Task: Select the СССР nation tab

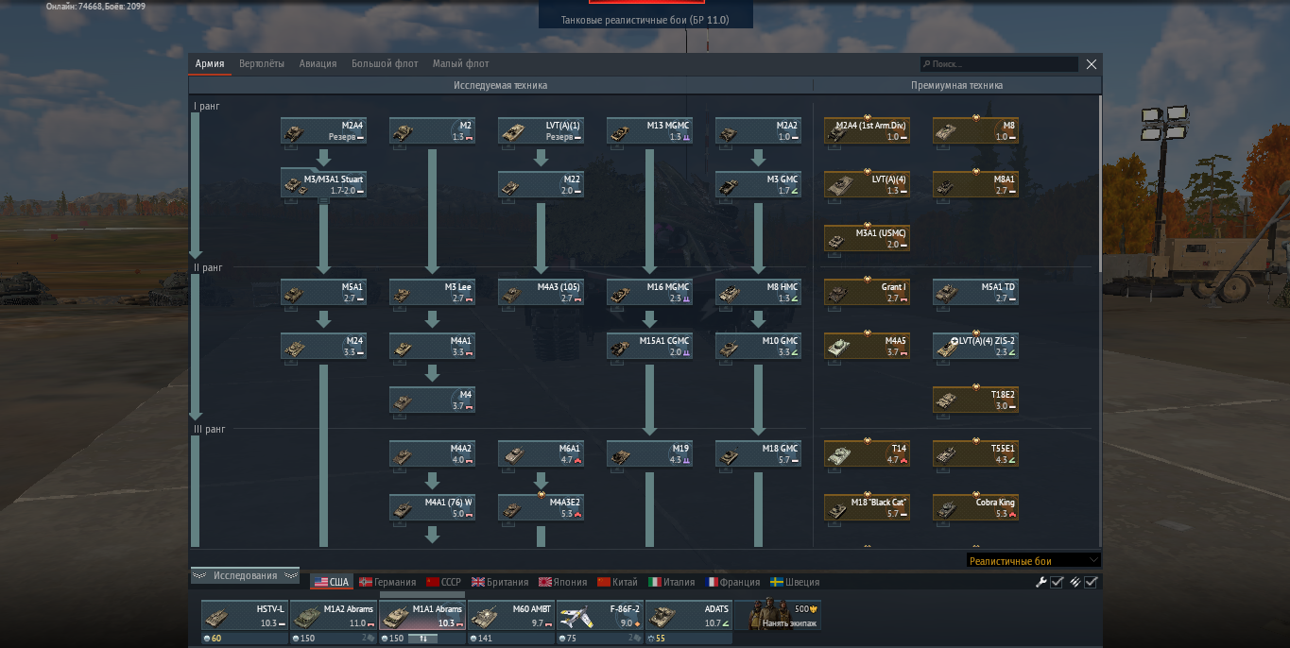Action: click(444, 582)
